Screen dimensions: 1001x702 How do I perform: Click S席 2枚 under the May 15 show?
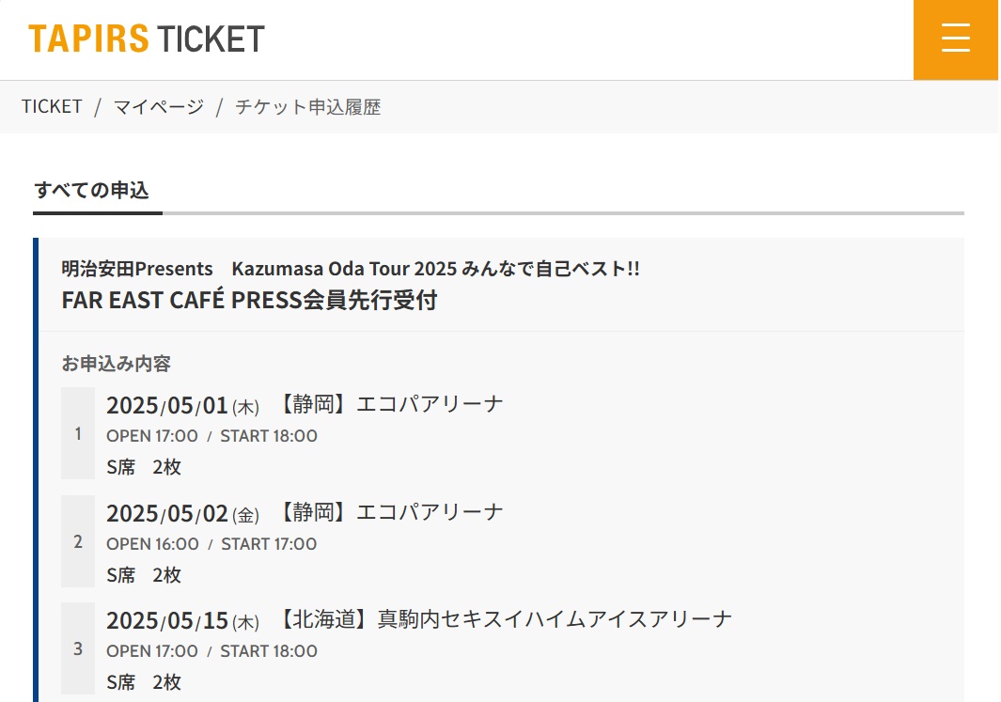pyautogui.click(x=144, y=682)
